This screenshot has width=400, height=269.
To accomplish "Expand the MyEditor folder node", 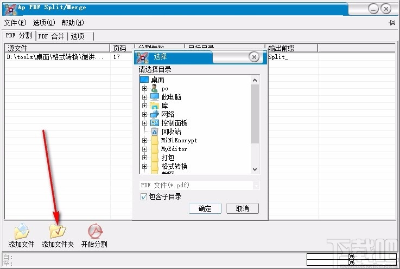I will (145, 149).
